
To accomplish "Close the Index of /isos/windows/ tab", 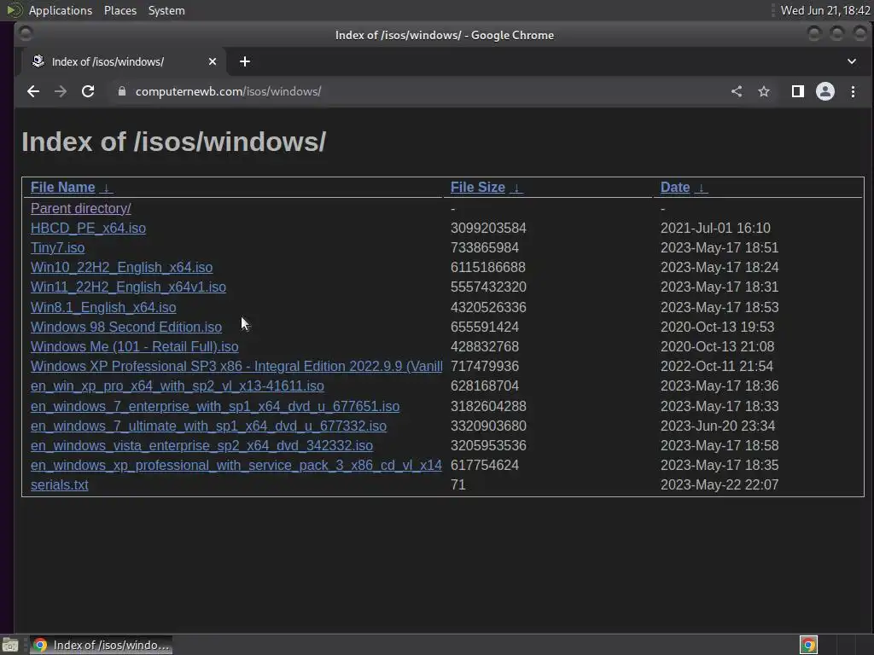I will tap(213, 61).
